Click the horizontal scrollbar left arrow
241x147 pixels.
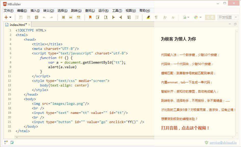pyautogui.click(x=17, y=137)
